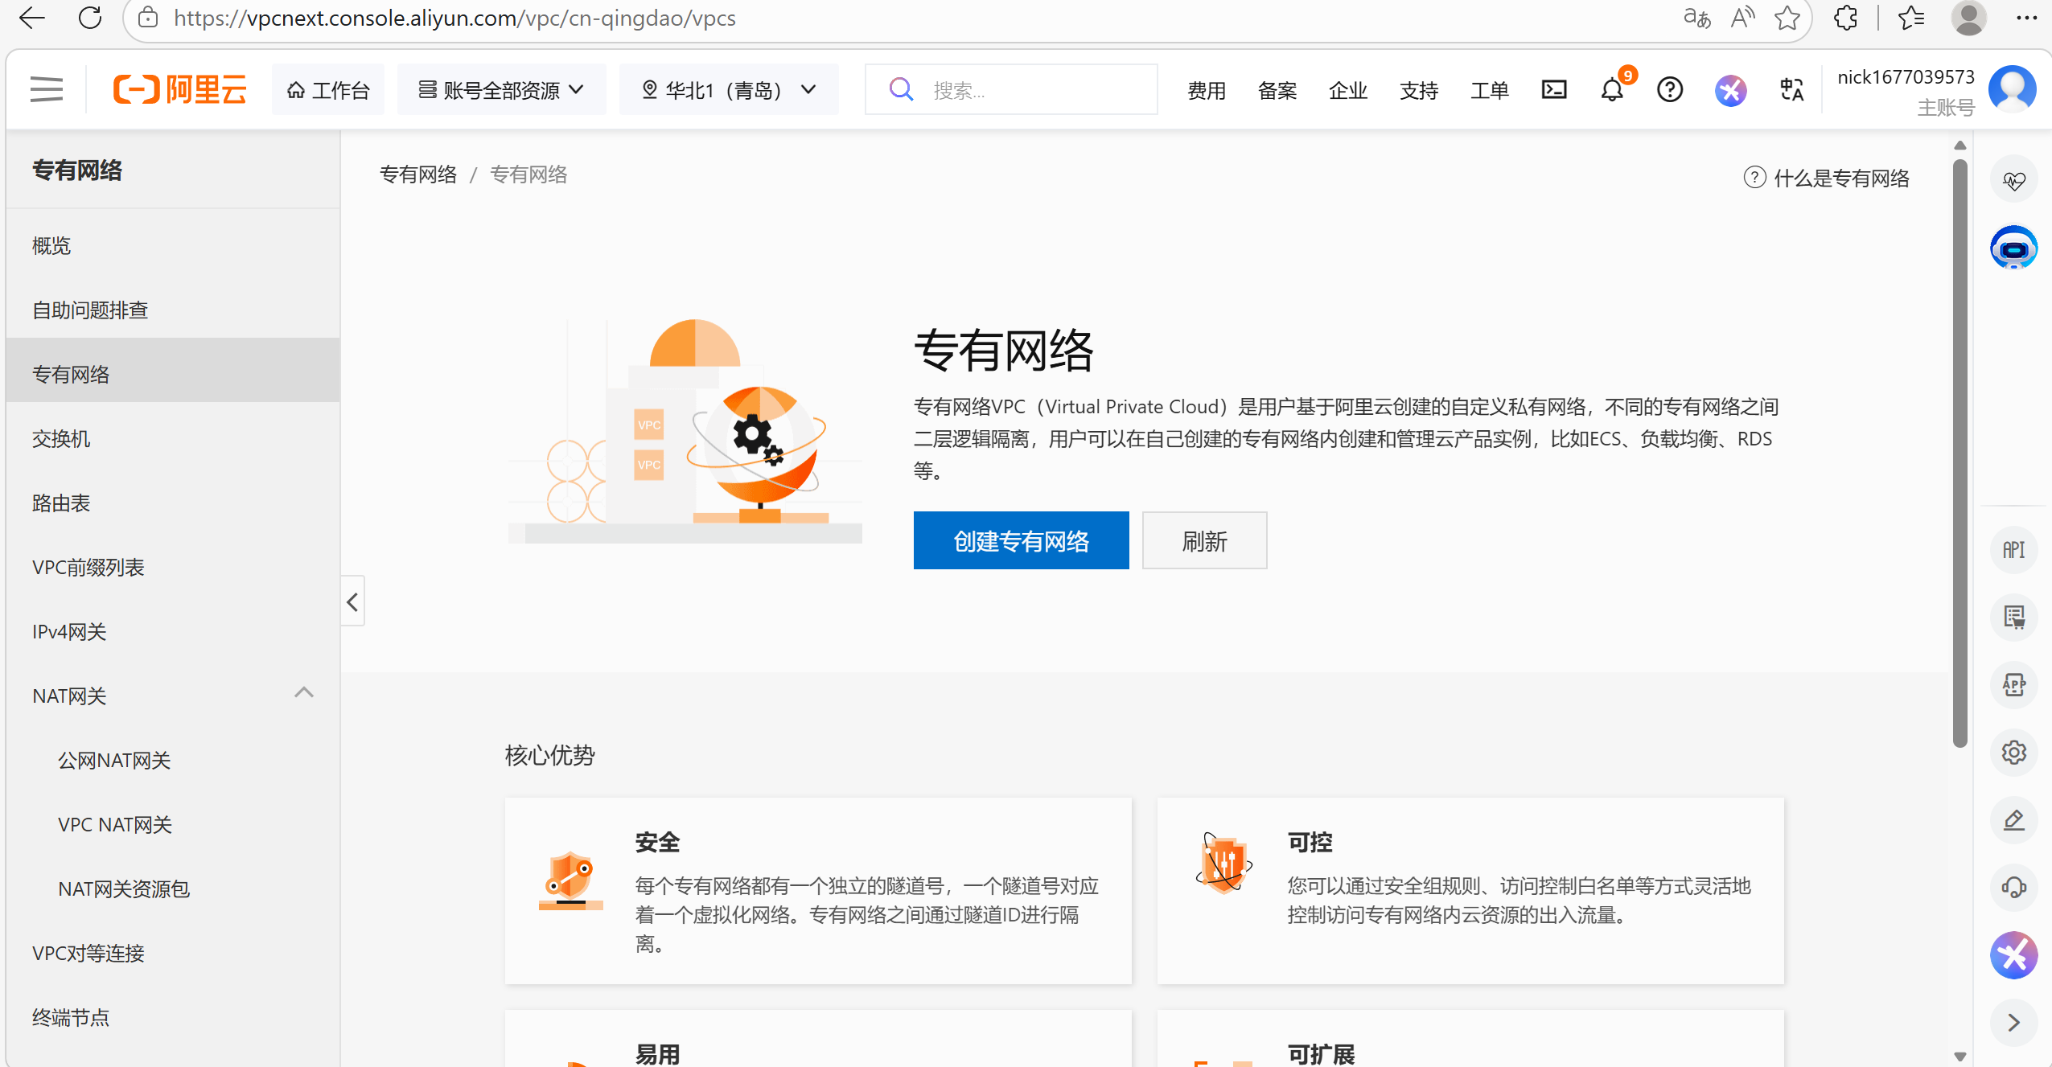
Task: Open the settings gear in right sidebar
Action: pos(2013,753)
